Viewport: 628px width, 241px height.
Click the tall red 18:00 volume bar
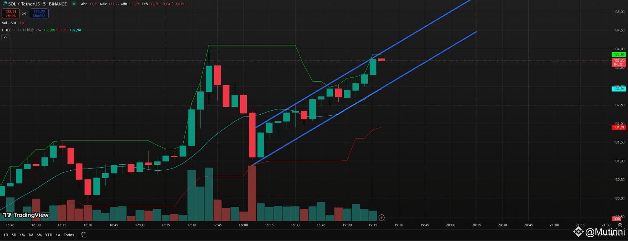(252, 193)
